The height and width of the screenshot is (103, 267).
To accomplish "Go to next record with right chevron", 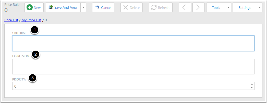I will pos(198,7).
